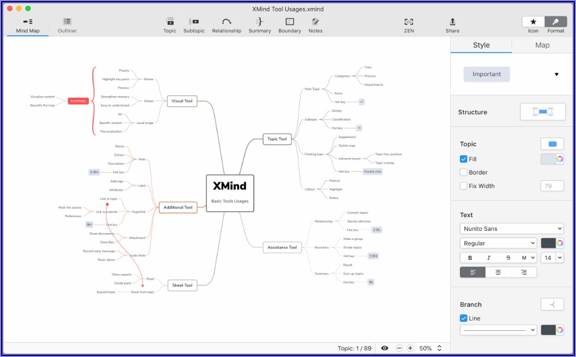Open the Nunito Sans font dropdown
576x357 pixels.
[x=512, y=229]
